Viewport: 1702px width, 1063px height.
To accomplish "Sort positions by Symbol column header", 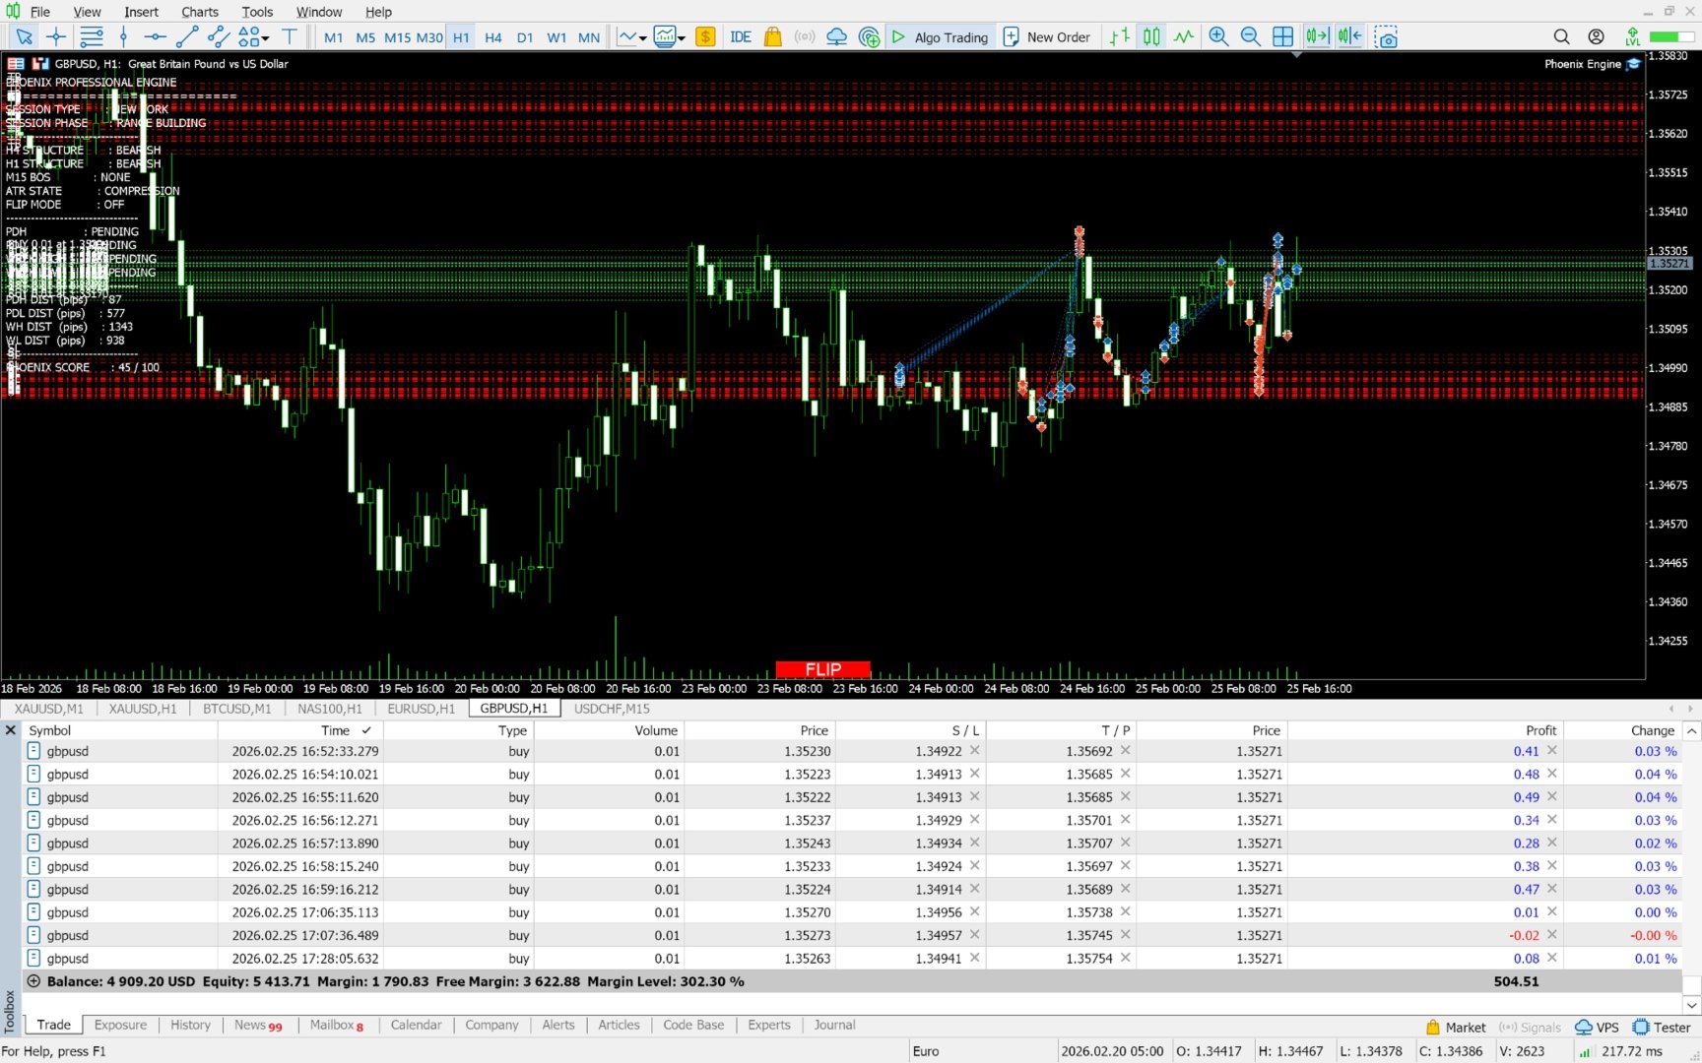I will coord(50,730).
